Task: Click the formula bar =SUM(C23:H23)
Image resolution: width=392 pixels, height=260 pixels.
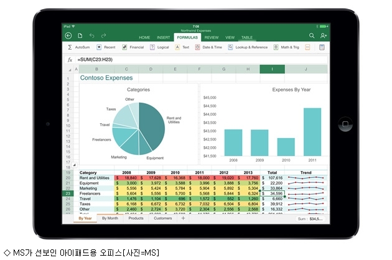Action: (201, 60)
